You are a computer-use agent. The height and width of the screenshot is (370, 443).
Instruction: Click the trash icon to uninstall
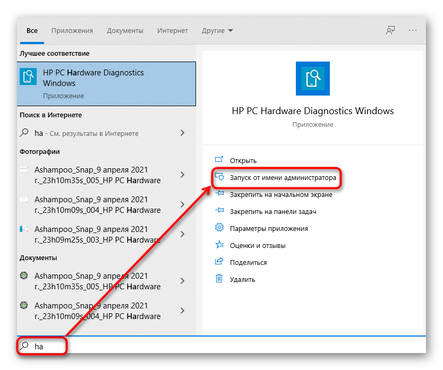pyautogui.click(x=219, y=279)
